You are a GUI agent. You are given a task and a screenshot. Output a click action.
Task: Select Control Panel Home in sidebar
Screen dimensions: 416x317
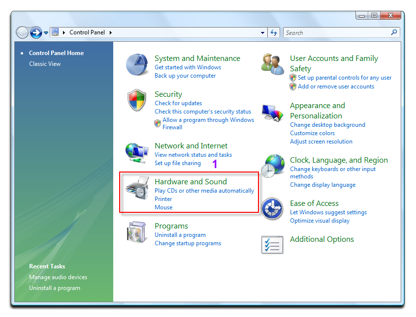coord(56,53)
